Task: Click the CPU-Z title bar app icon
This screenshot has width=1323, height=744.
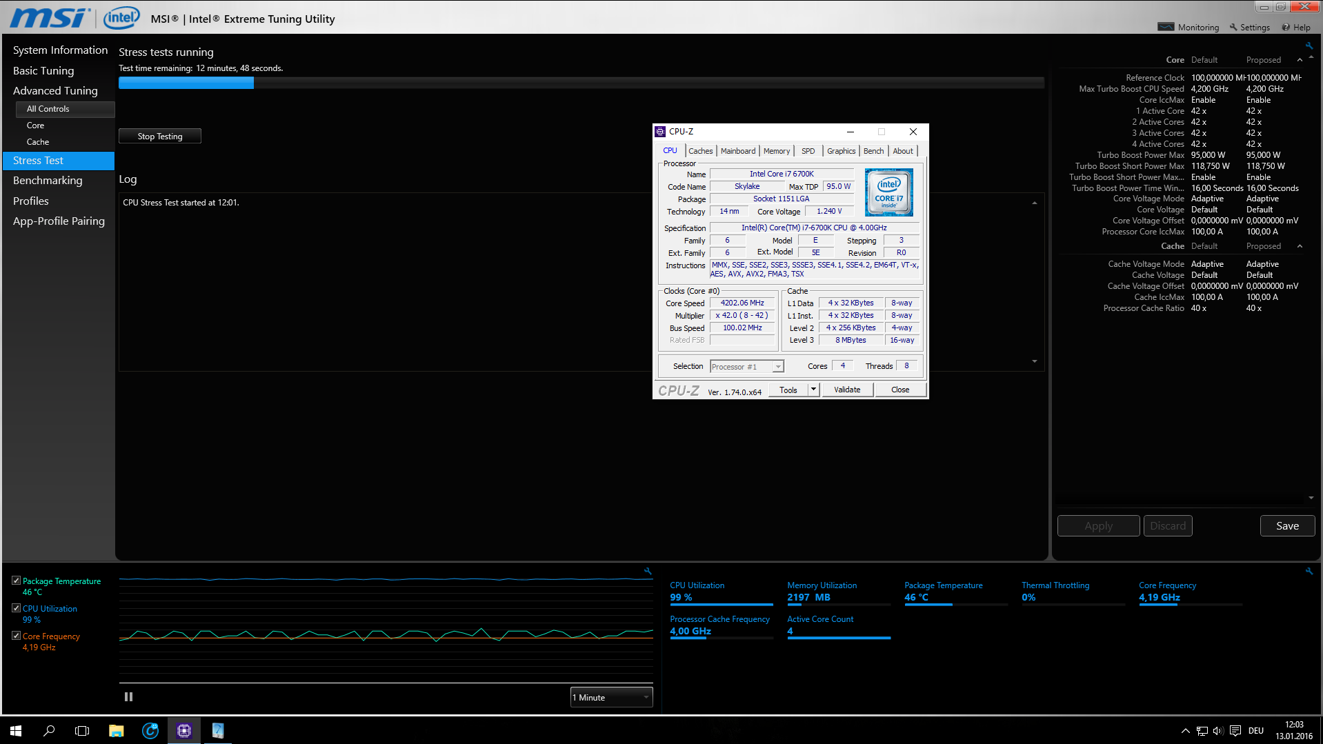Action: click(x=660, y=132)
